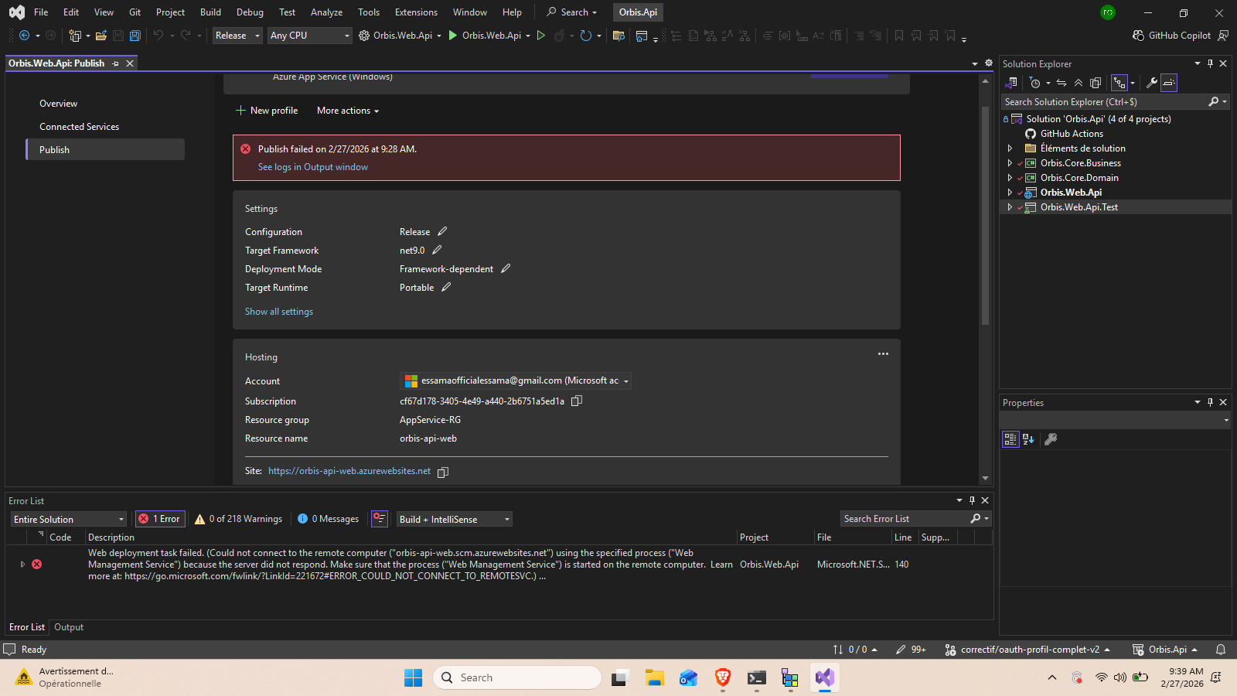The width and height of the screenshot is (1237, 696).
Task: Click the Open File folder icon
Action: (101, 36)
